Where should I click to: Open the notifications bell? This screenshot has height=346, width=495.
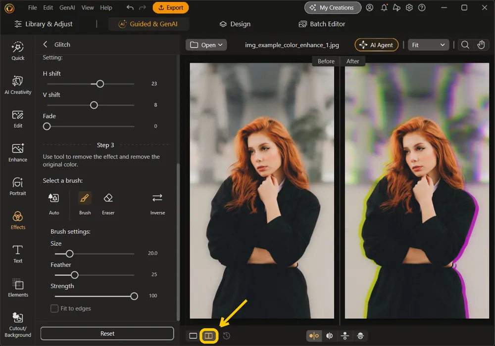[x=384, y=7]
